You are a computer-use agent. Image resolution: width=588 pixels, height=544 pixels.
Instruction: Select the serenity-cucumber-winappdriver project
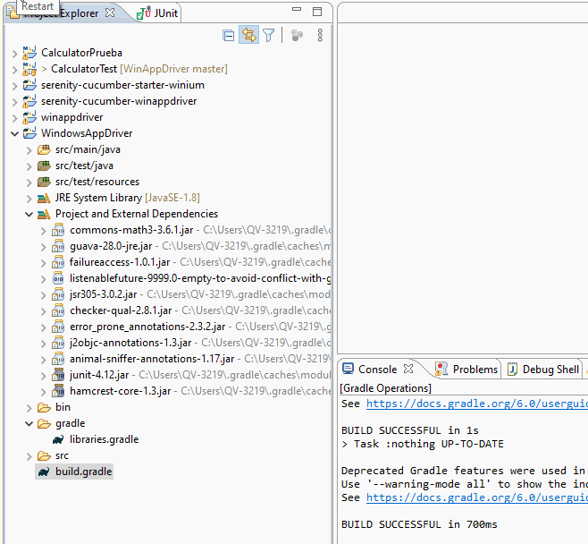click(x=118, y=101)
